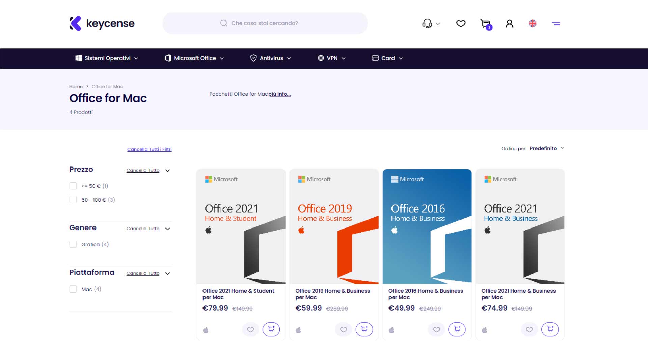This screenshot has height=364, width=648.
Task: Click the più info... link
Action: coord(279,94)
